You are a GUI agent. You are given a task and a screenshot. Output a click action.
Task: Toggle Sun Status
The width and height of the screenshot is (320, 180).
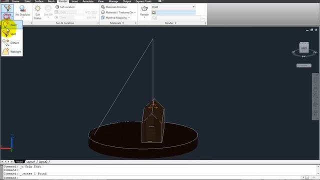(x=37, y=12)
